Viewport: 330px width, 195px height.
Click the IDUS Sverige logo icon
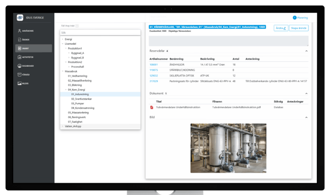pyautogui.click(x=20, y=18)
